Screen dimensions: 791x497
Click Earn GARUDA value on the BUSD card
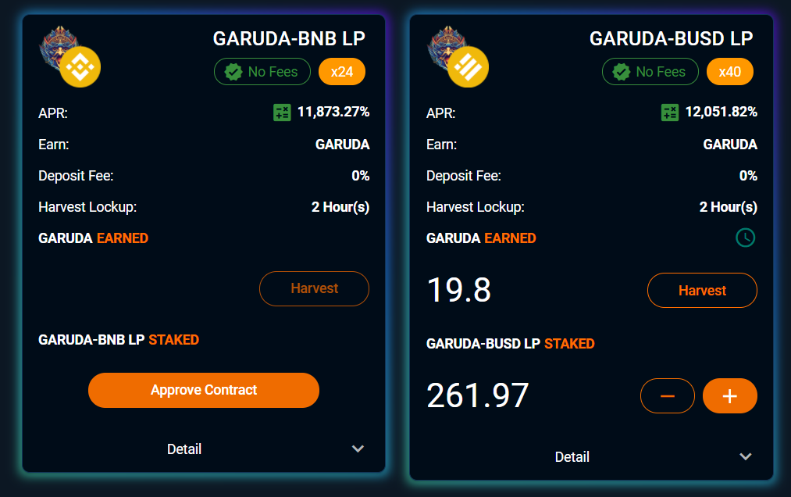(x=730, y=145)
